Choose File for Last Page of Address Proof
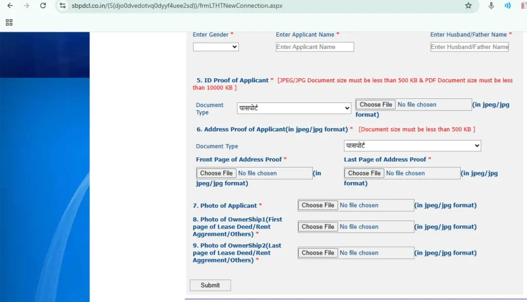 click(364, 173)
